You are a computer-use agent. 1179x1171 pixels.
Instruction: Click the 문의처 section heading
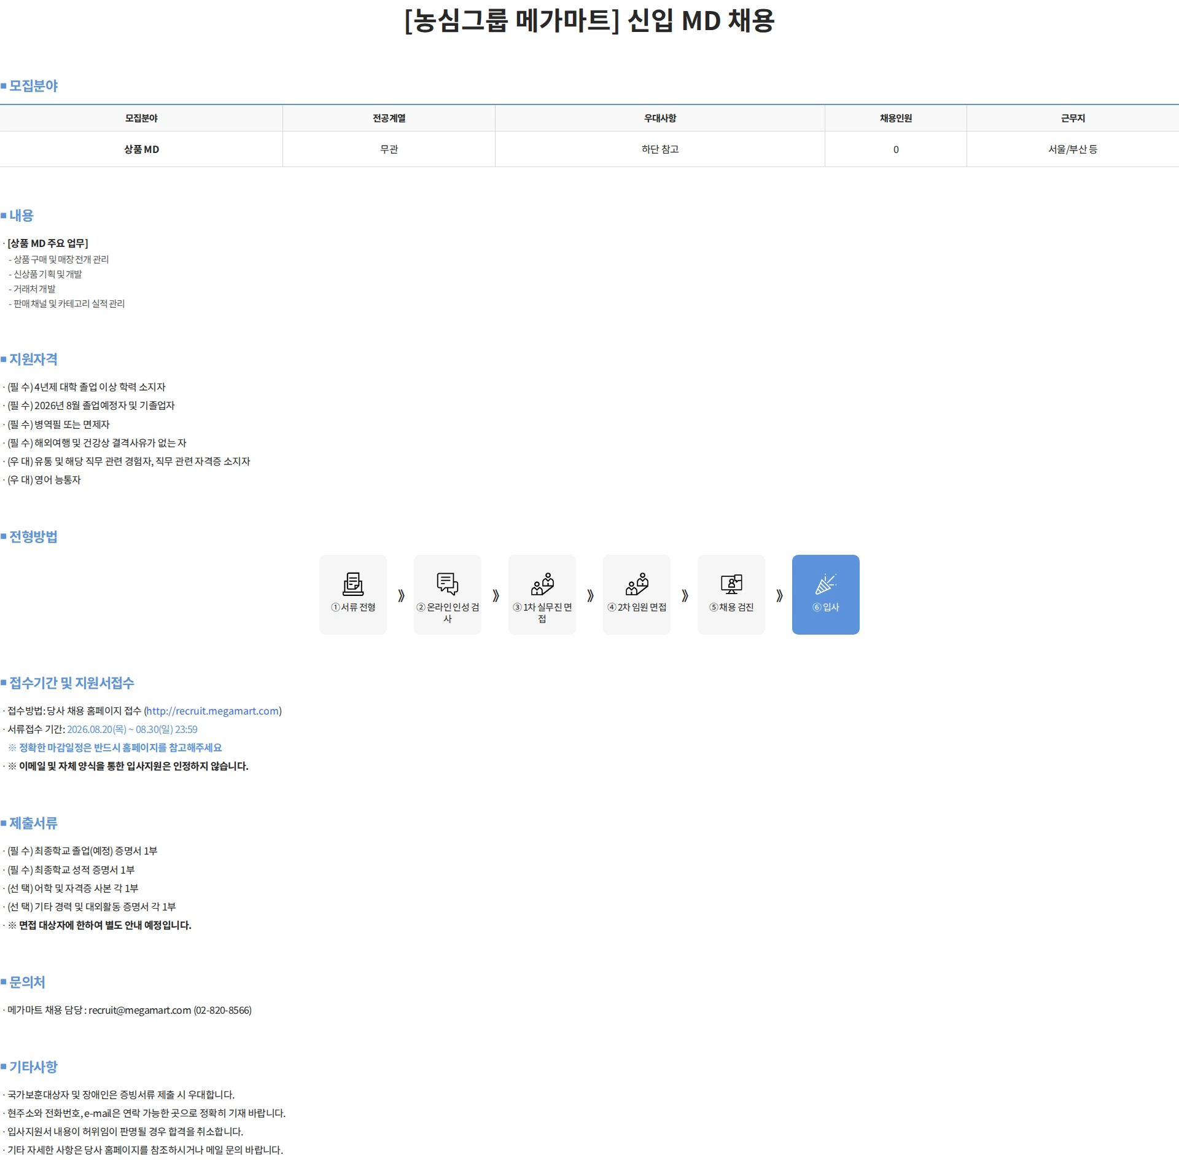[27, 982]
